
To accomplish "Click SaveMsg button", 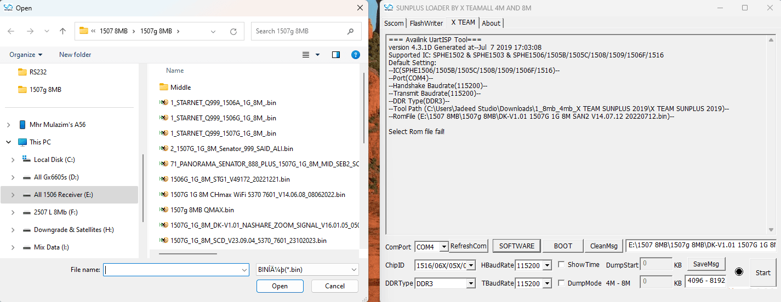I will click(x=706, y=264).
